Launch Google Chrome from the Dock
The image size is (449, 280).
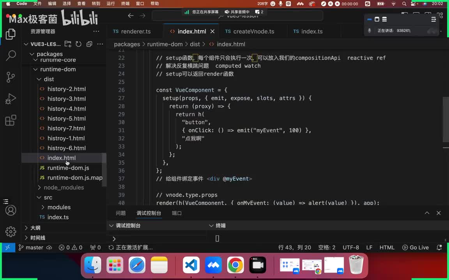click(235, 265)
